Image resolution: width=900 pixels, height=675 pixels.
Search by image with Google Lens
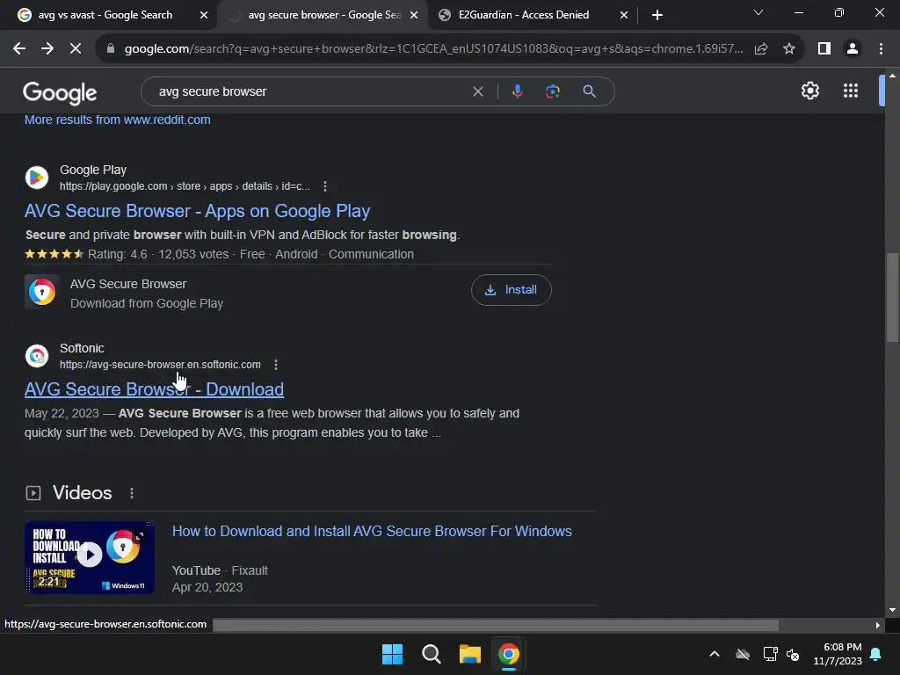click(553, 91)
